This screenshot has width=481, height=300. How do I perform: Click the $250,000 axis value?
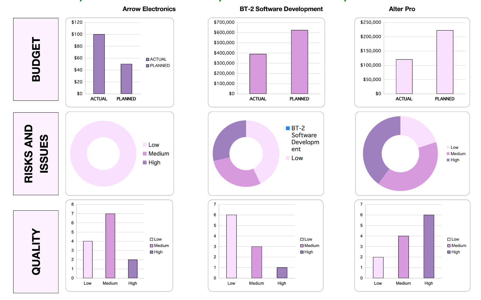pos(370,22)
